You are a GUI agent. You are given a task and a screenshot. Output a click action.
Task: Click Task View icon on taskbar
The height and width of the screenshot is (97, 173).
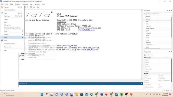tap(52, 94)
